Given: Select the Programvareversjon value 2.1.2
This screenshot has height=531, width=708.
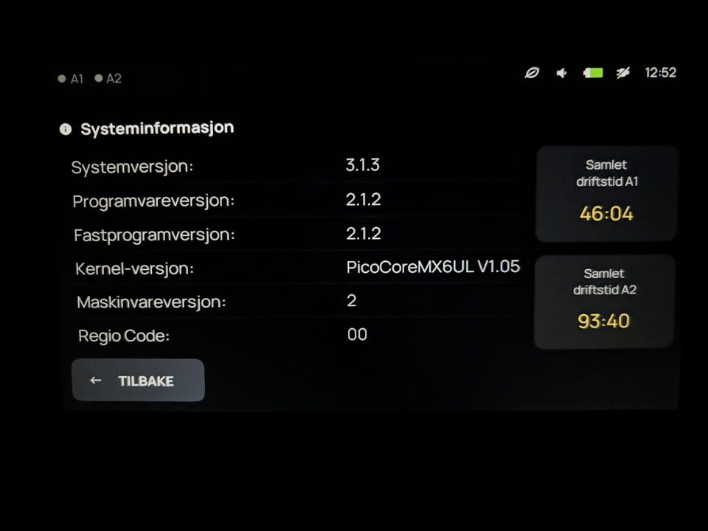Looking at the screenshot, I should [364, 199].
